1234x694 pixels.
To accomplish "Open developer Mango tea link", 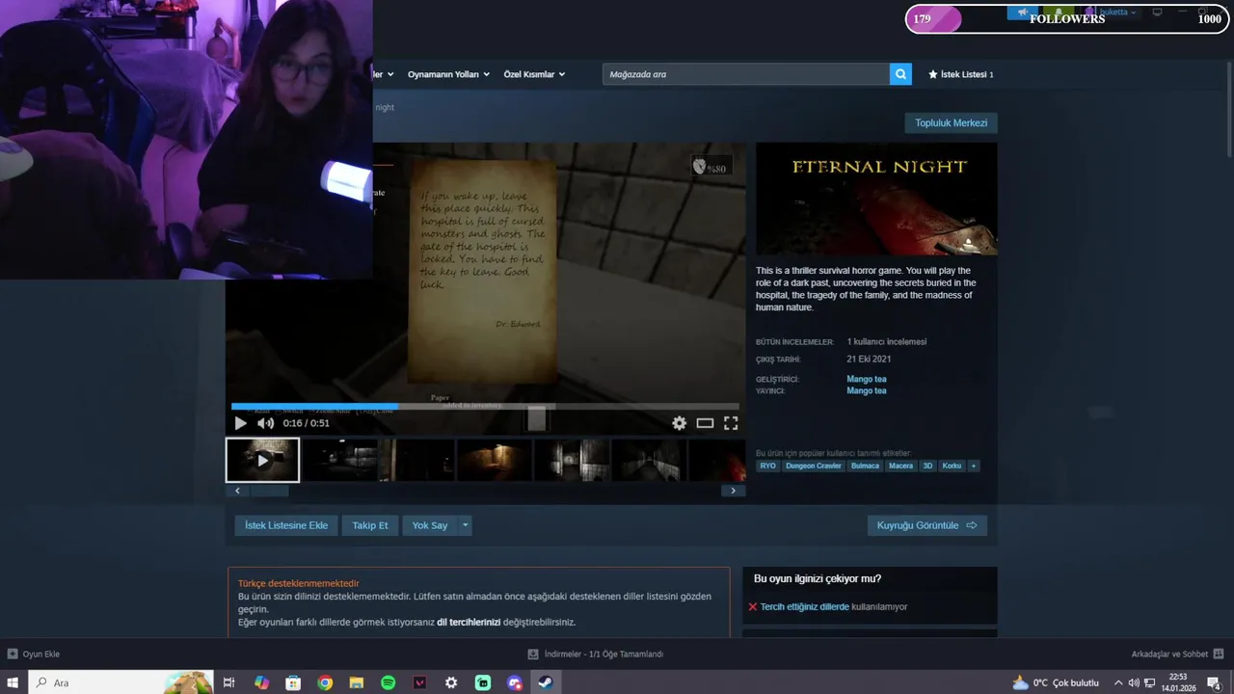I will click(867, 379).
